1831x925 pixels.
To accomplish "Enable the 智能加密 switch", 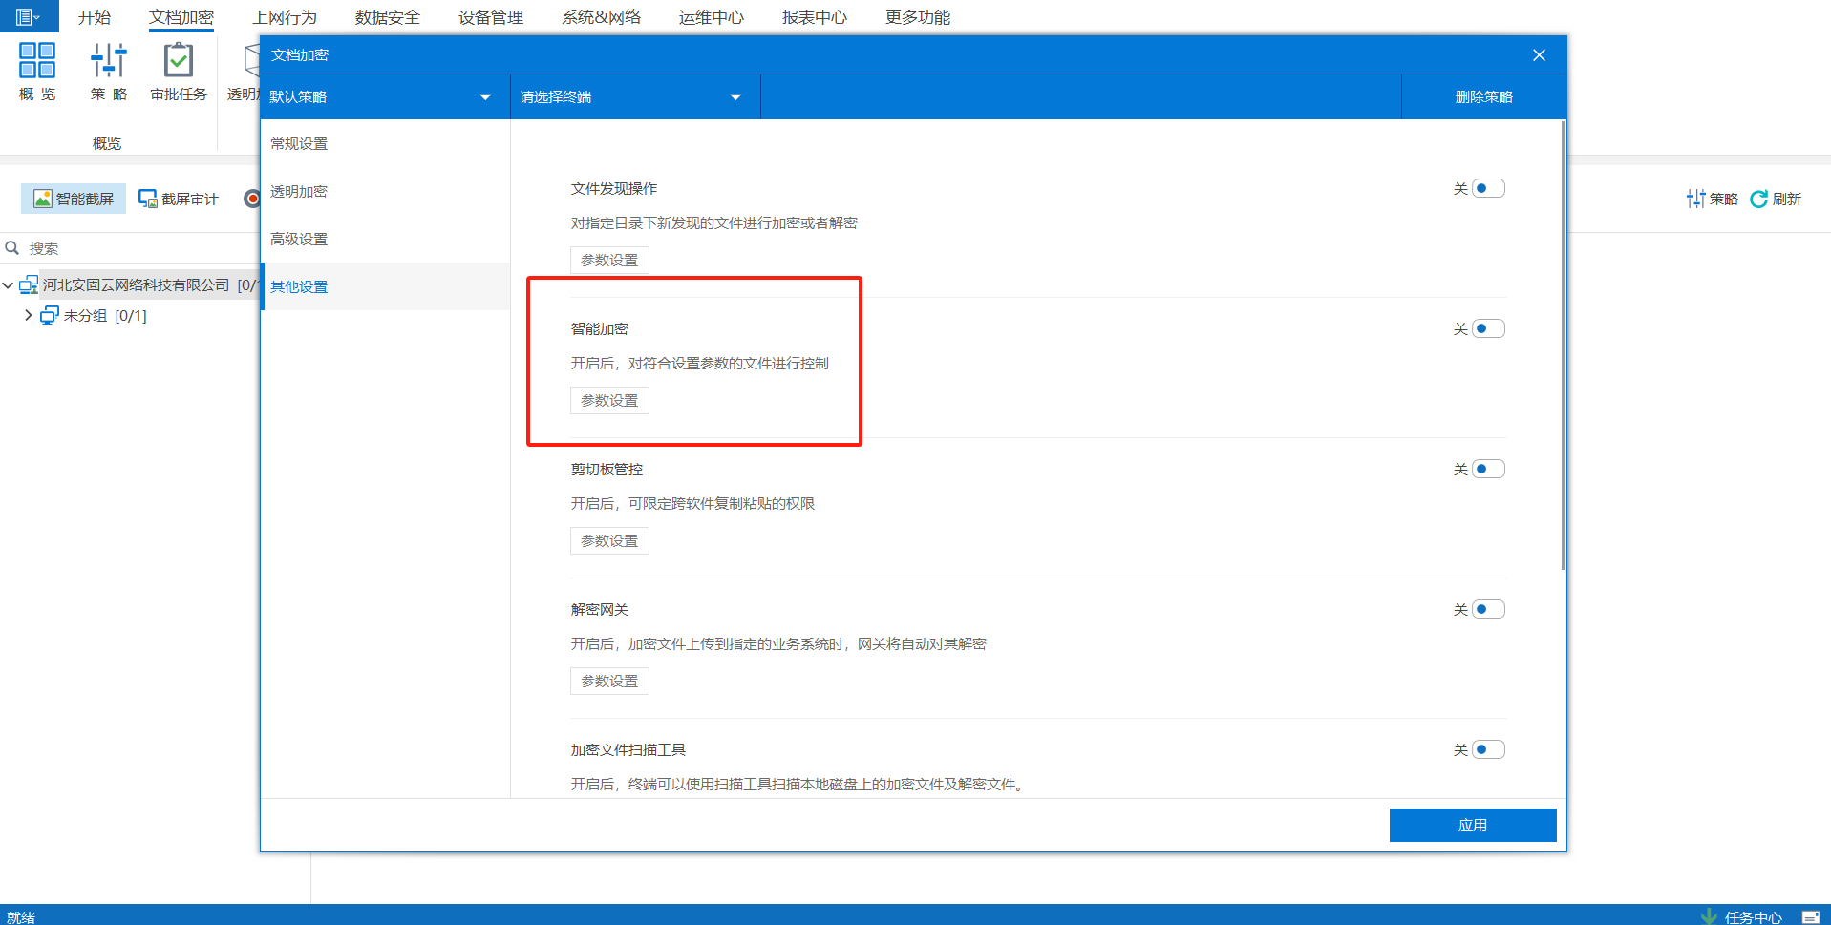I will (x=1487, y=328).
